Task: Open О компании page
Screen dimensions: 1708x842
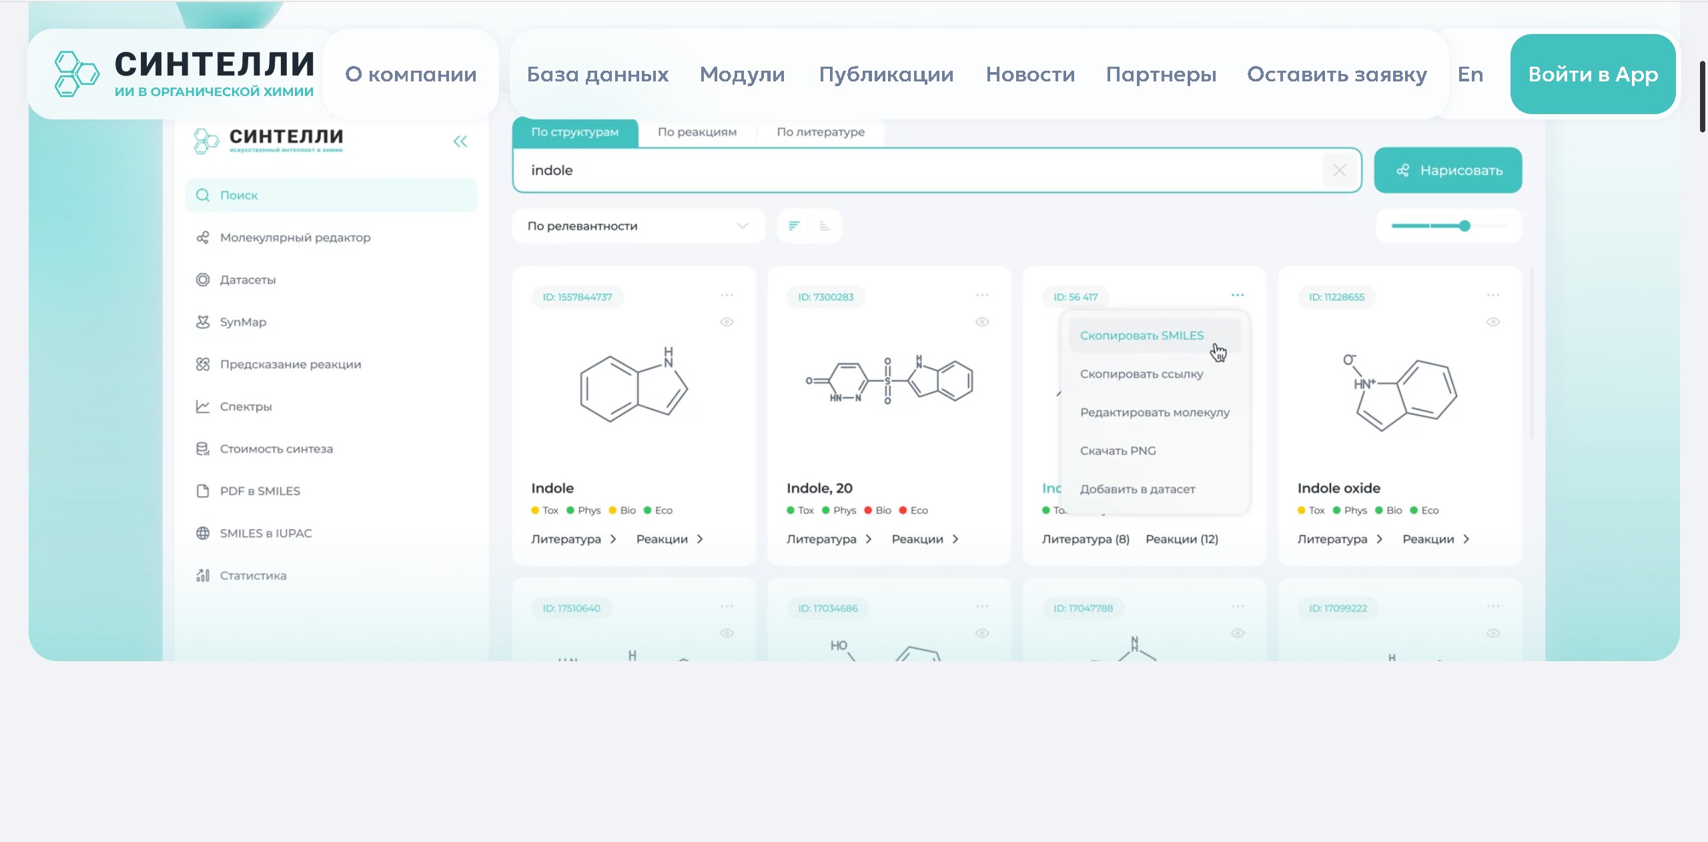Action: coord(411,74)
